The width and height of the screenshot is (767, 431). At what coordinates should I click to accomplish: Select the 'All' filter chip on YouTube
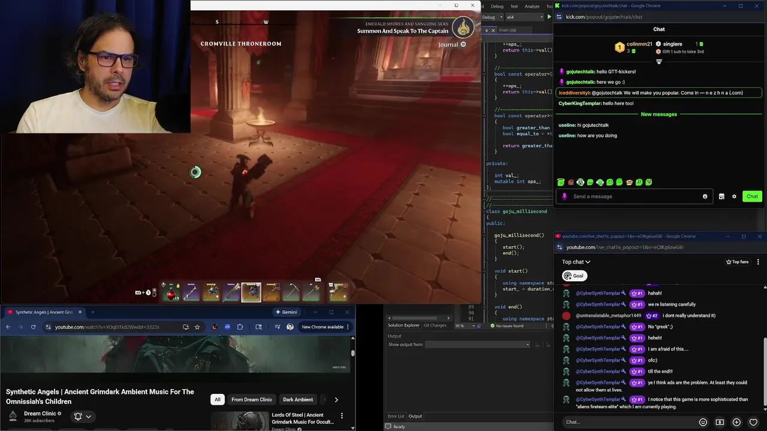(218, 399)
